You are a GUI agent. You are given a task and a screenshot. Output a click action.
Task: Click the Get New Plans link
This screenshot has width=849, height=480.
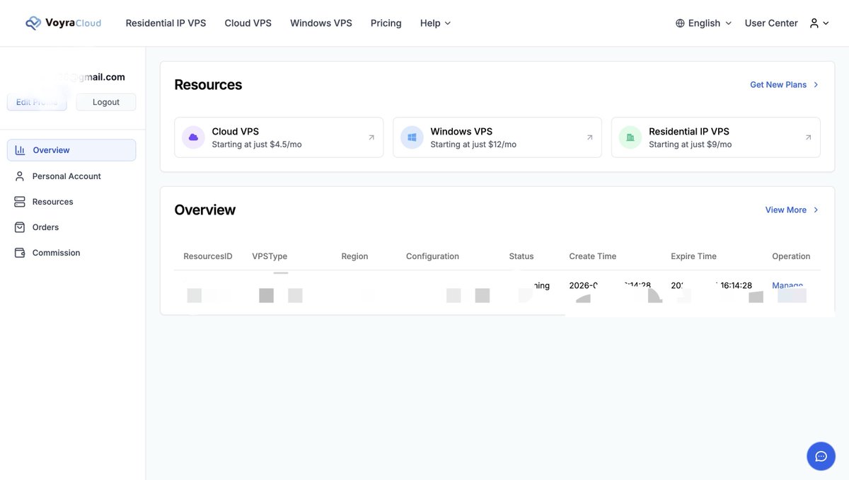[x=785, y=85]
